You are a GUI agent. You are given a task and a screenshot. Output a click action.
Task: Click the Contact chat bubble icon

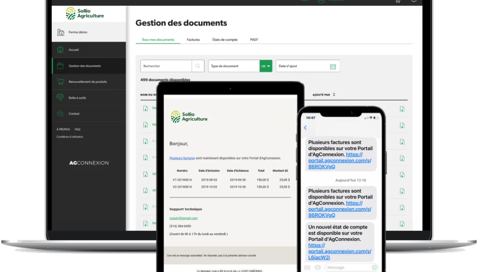61,114
